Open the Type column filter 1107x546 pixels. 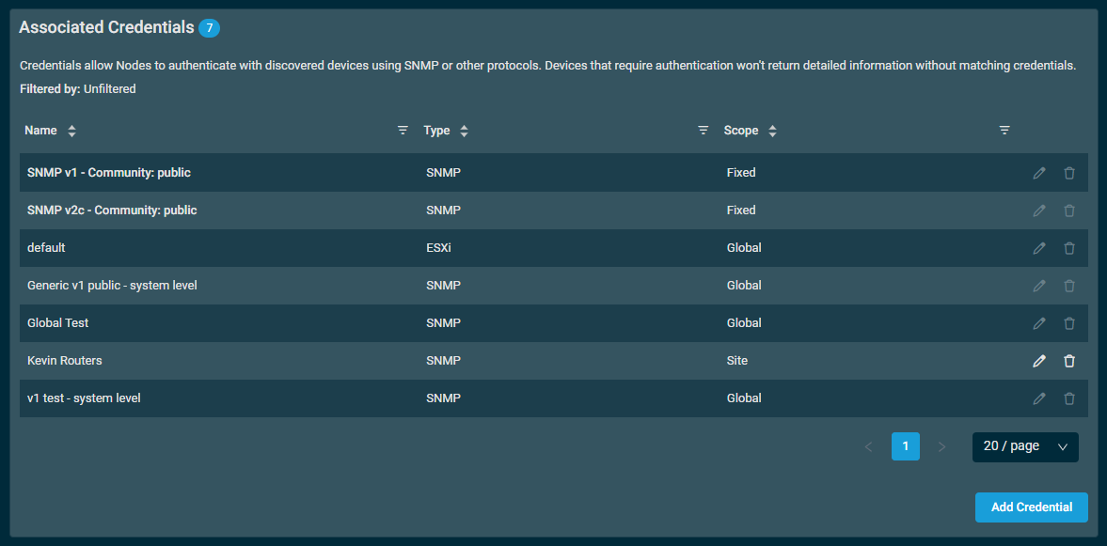coord(704,130)
